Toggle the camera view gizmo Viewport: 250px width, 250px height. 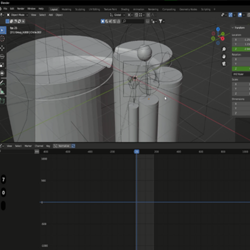tap(224, 63)
